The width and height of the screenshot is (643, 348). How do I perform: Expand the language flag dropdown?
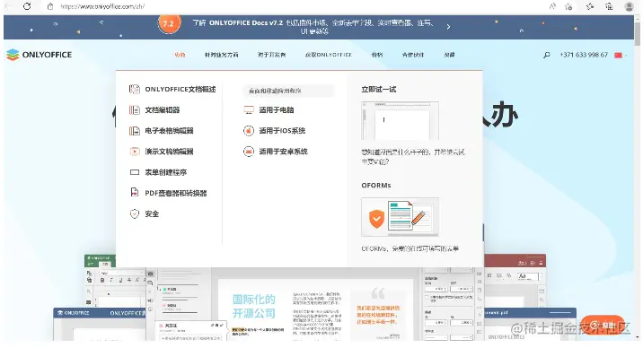point(621,56)
